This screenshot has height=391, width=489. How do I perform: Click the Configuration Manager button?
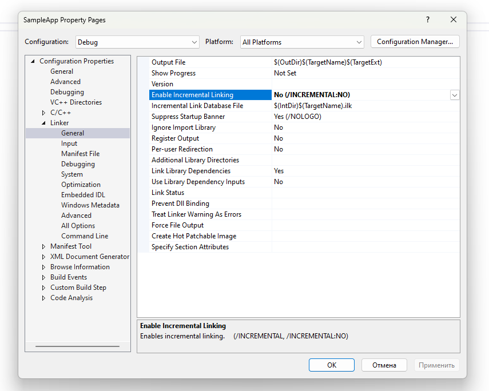(x=415, y=42)
